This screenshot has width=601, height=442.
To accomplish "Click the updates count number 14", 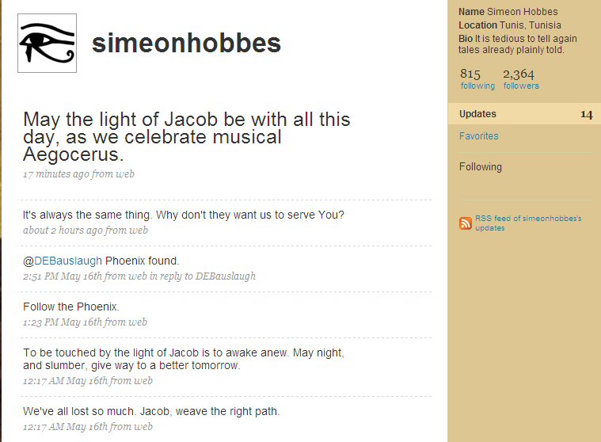I will point(587,114).
